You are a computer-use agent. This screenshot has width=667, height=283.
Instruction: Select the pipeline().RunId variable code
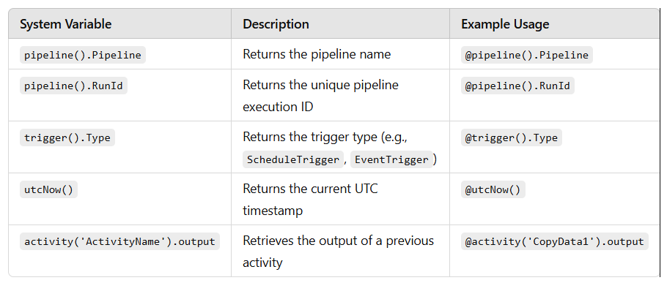[73, 86]
